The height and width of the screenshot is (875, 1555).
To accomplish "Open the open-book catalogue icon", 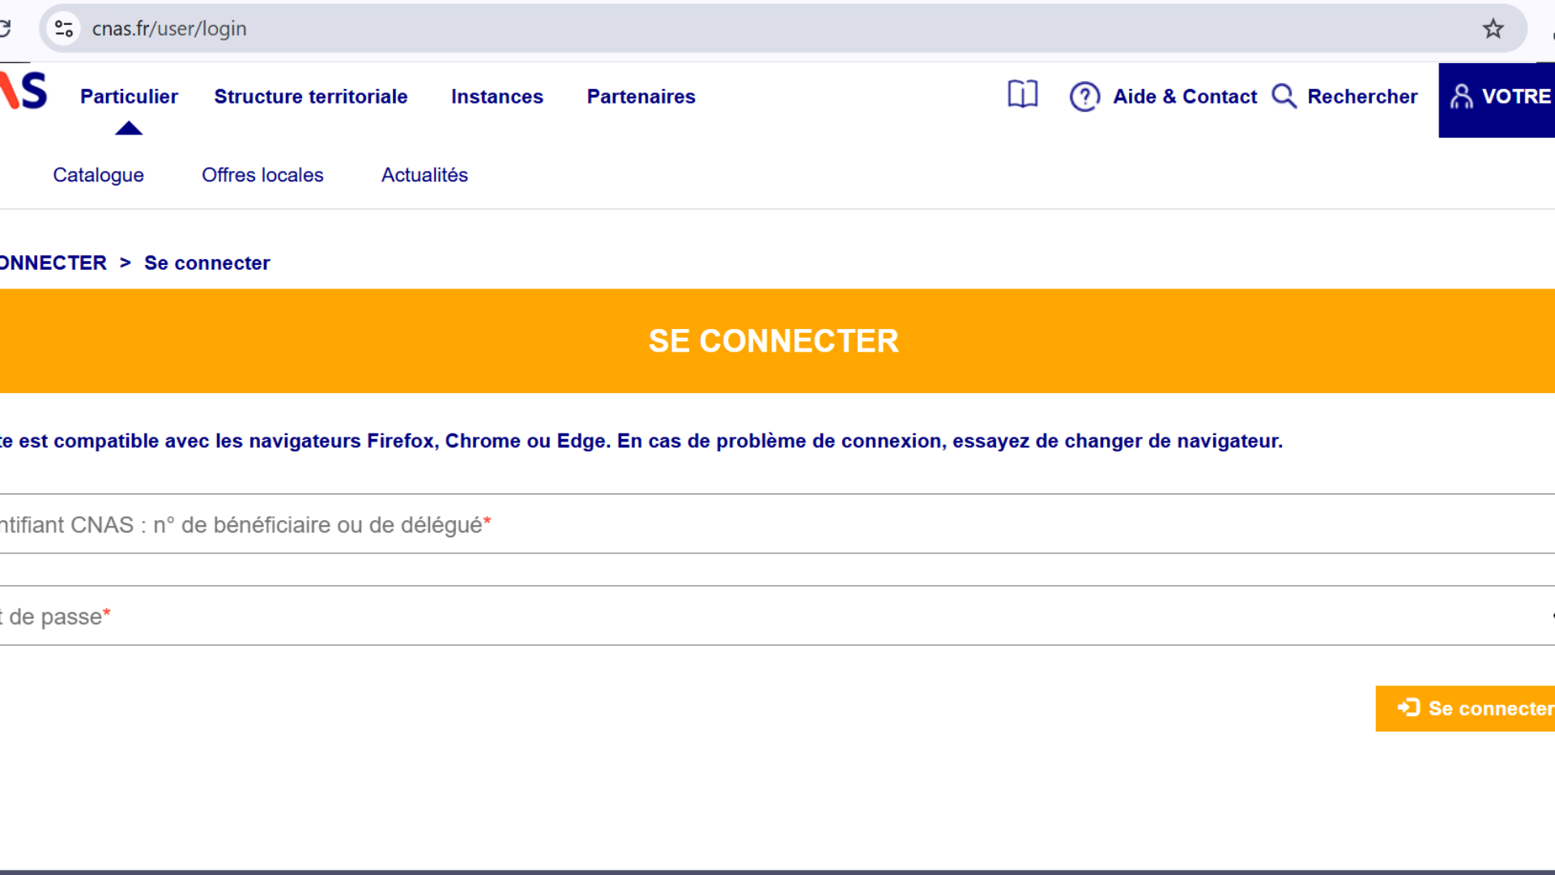I will tap(1022, 95).
